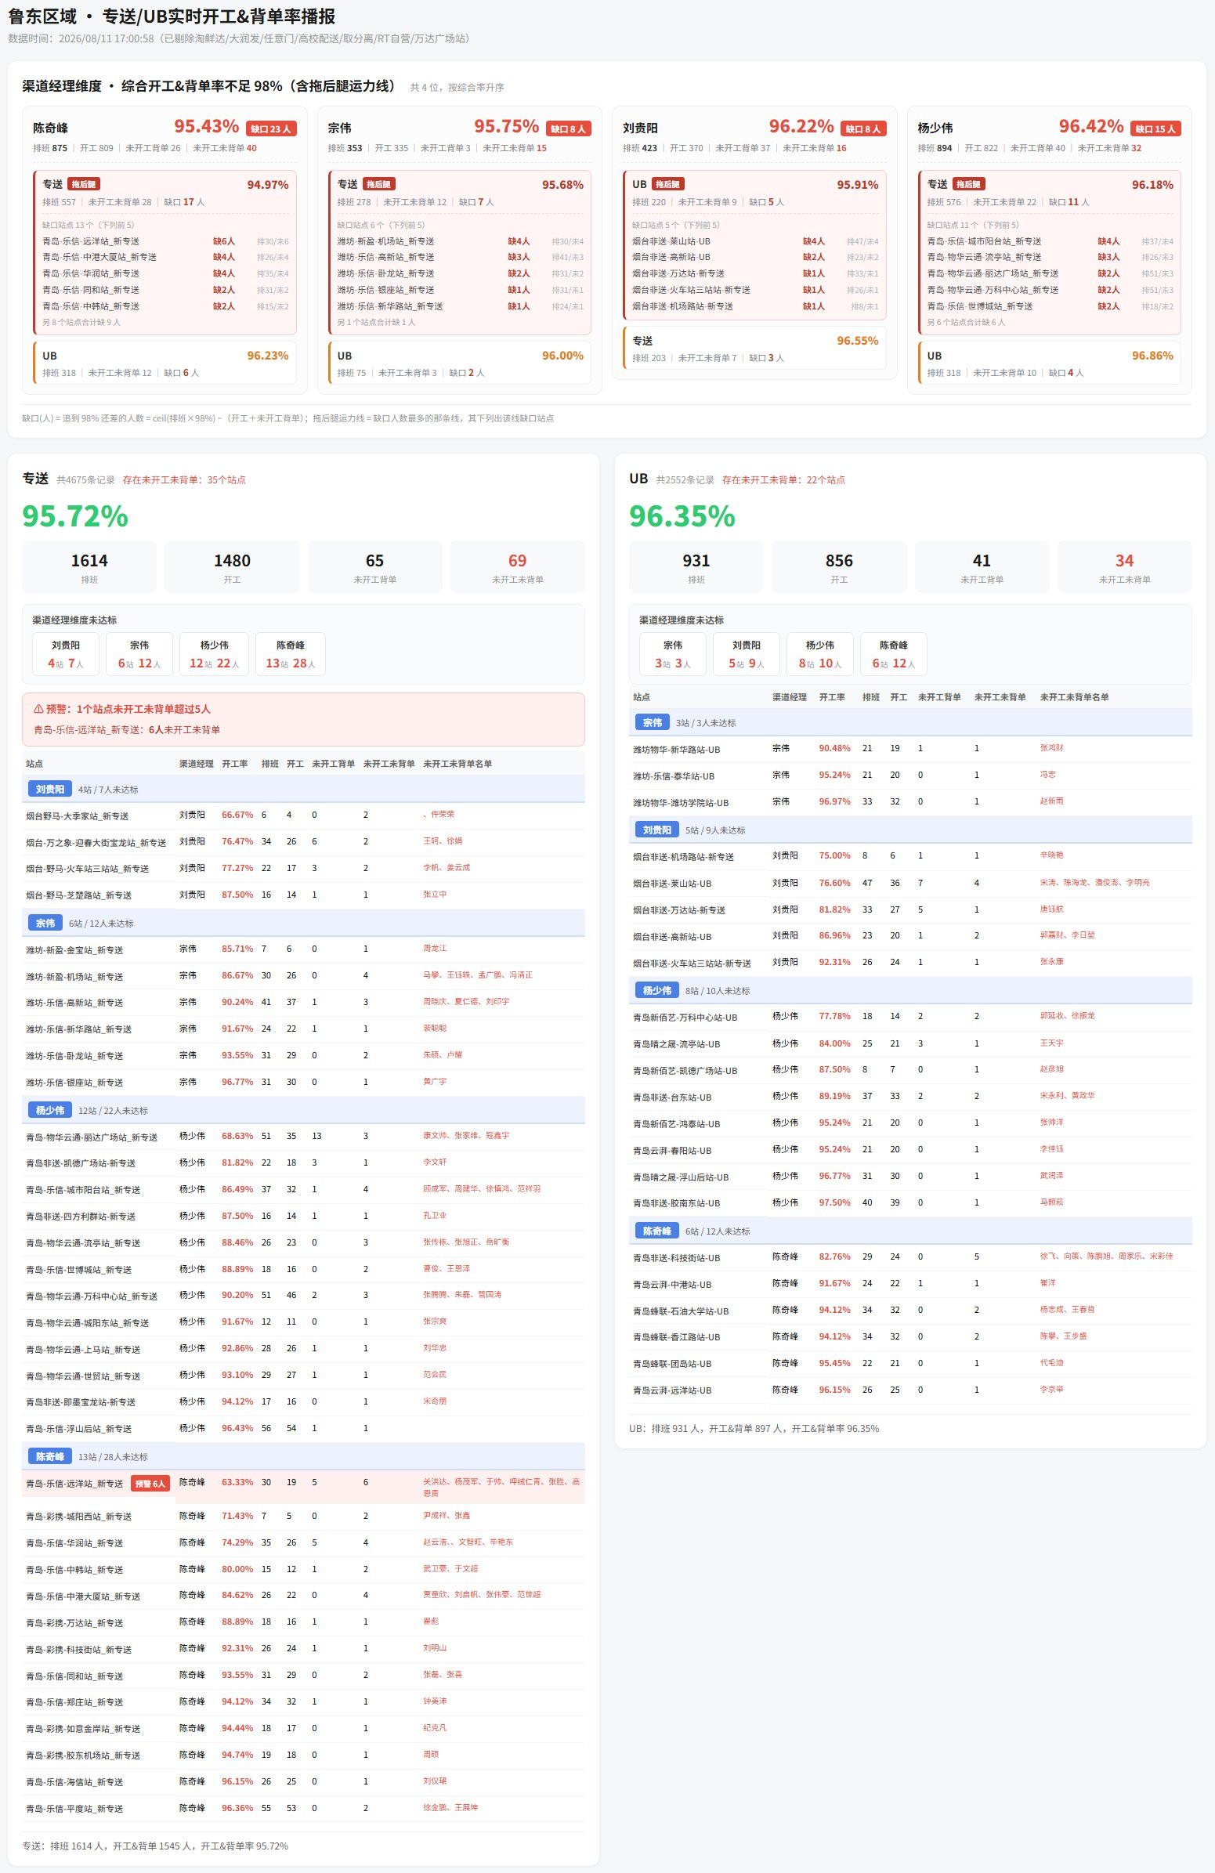1215x1873 pixels.
Task: Select the 开工率 column header in 专送 table
Action: (234, 764)
